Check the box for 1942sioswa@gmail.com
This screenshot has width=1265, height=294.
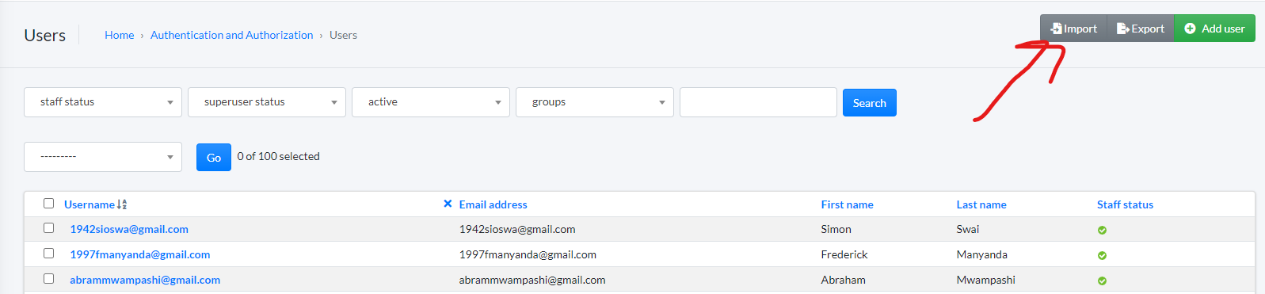click(48, 228)
